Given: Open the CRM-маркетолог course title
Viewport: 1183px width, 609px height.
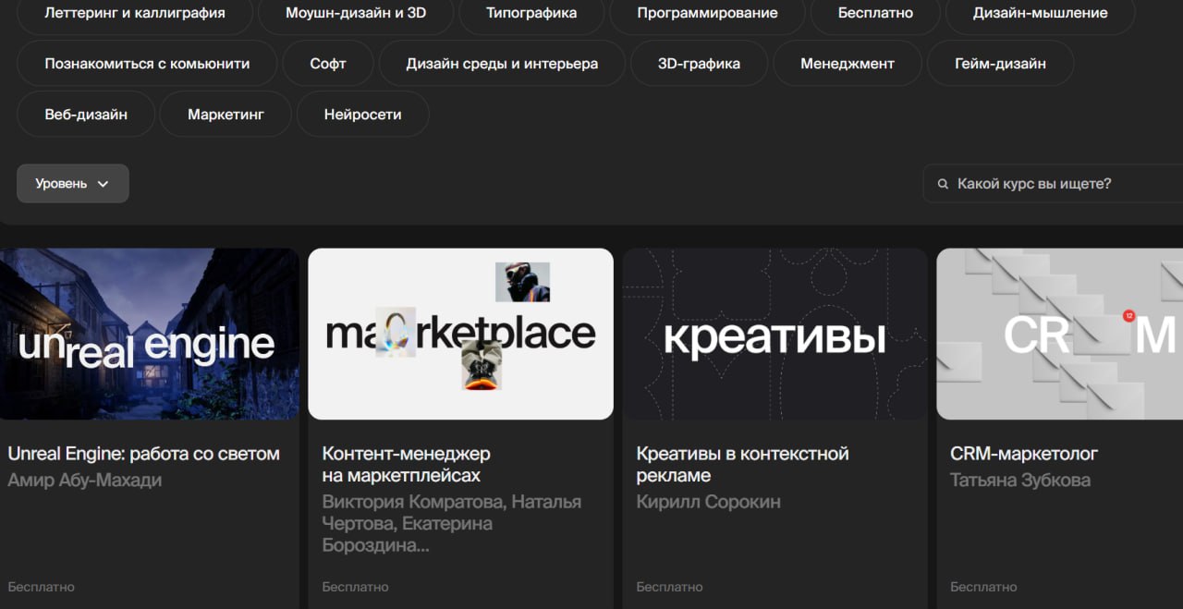Looking at the screenshot, I should [1024, 454].
